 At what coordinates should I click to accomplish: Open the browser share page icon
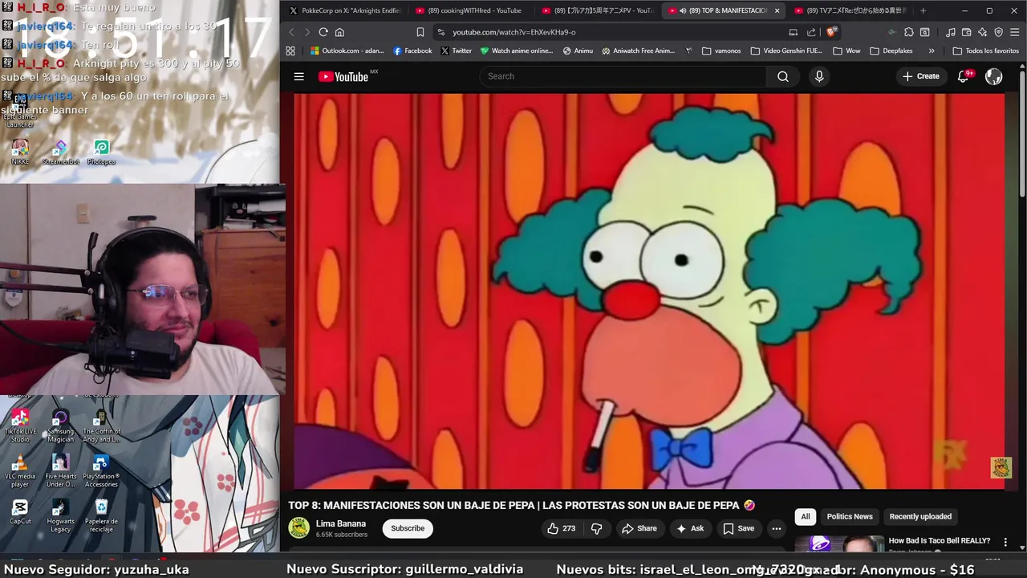[x=811, y=32]
